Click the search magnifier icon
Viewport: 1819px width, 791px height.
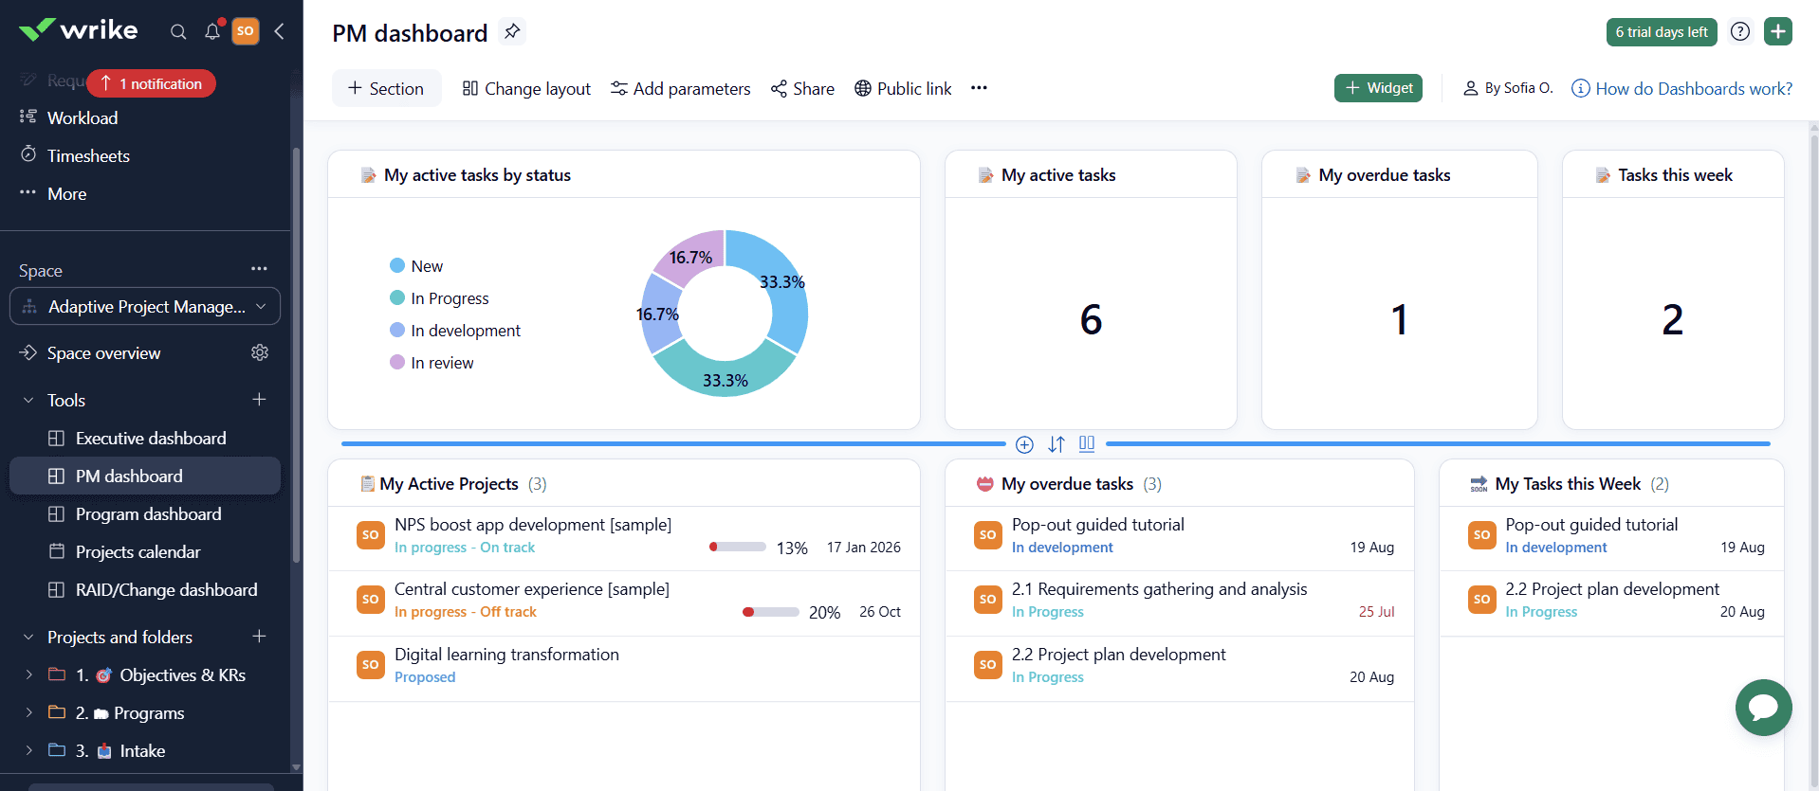[177, 31]
